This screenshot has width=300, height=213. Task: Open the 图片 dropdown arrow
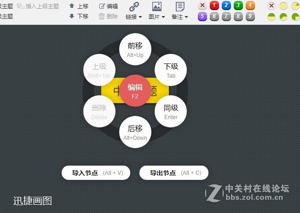point(163,17)
